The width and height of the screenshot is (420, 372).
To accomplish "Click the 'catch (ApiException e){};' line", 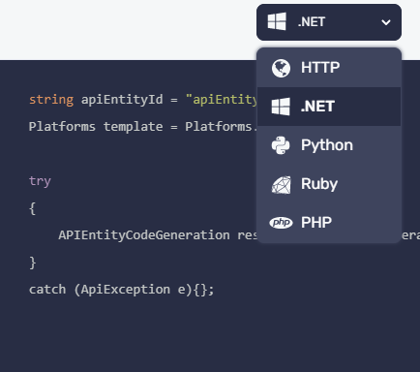I will click(x=121, y=290).
